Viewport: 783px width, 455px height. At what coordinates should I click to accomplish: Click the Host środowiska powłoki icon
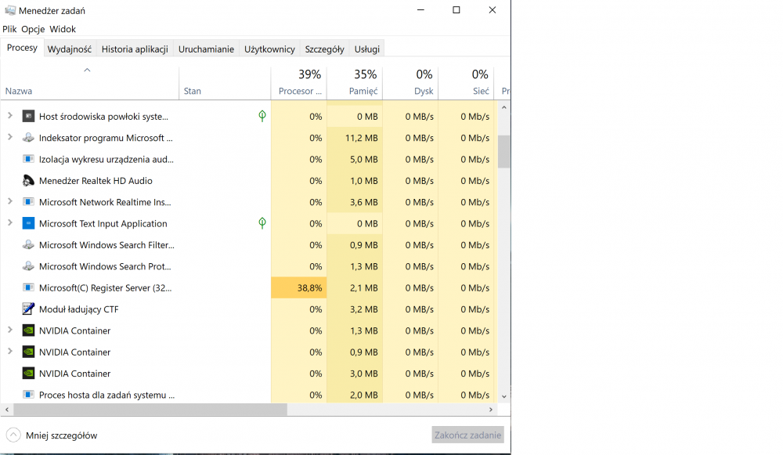[x=28, y=117]
